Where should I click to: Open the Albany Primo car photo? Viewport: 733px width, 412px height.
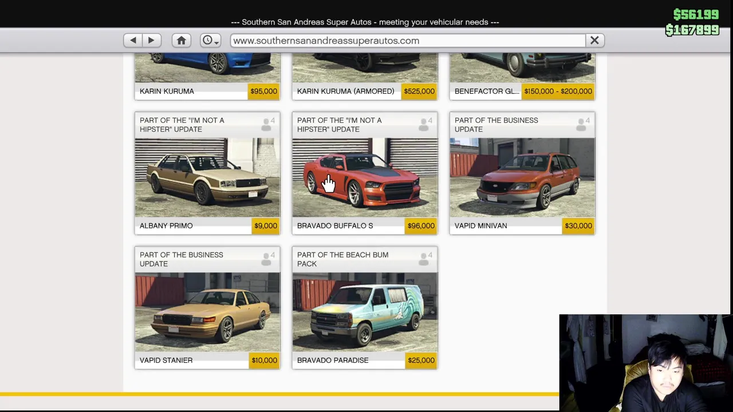click(x=207, y=177)
